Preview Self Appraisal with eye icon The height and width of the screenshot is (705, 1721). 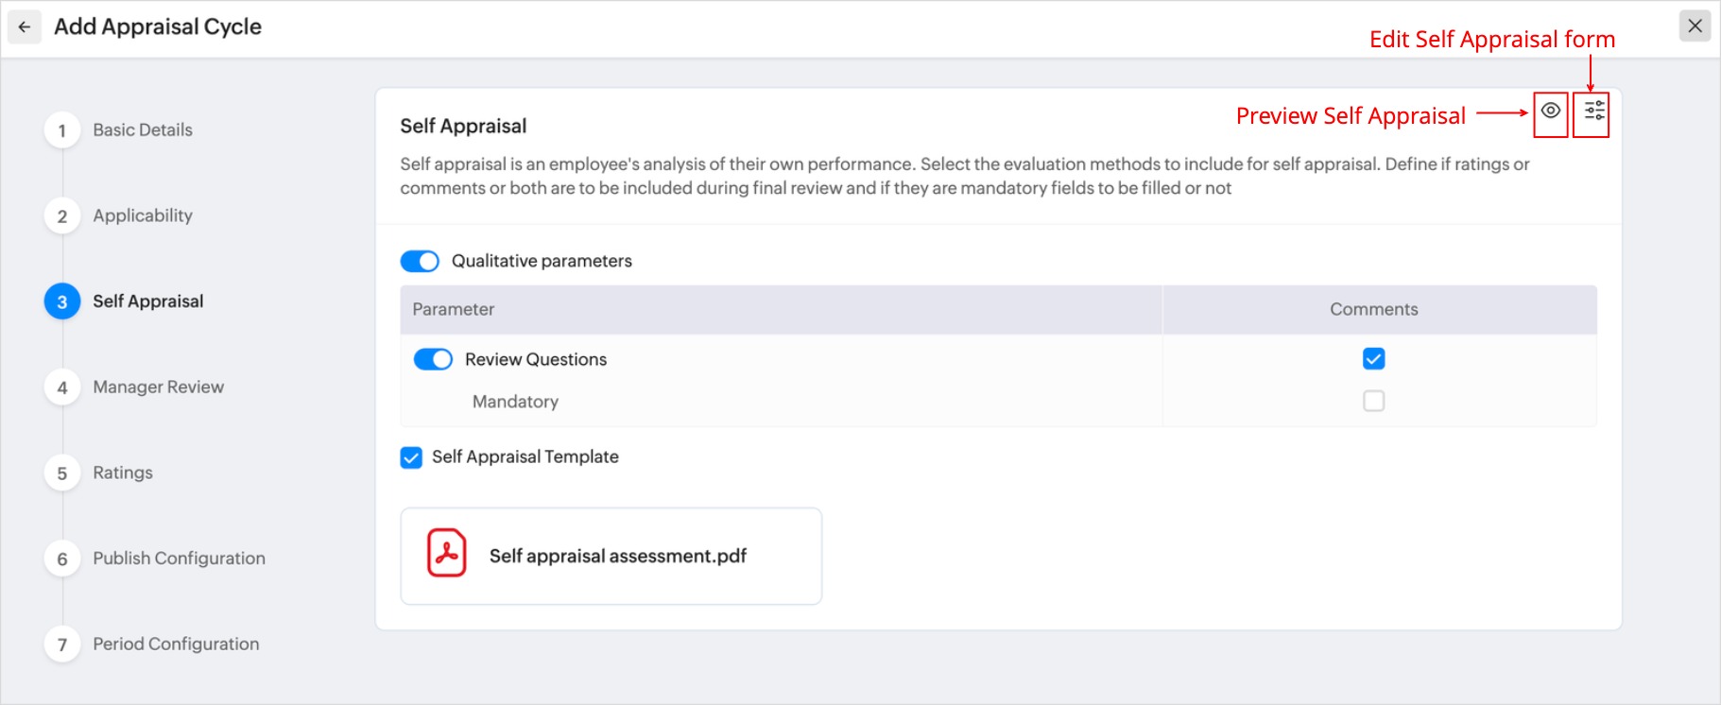(1551, 112)
